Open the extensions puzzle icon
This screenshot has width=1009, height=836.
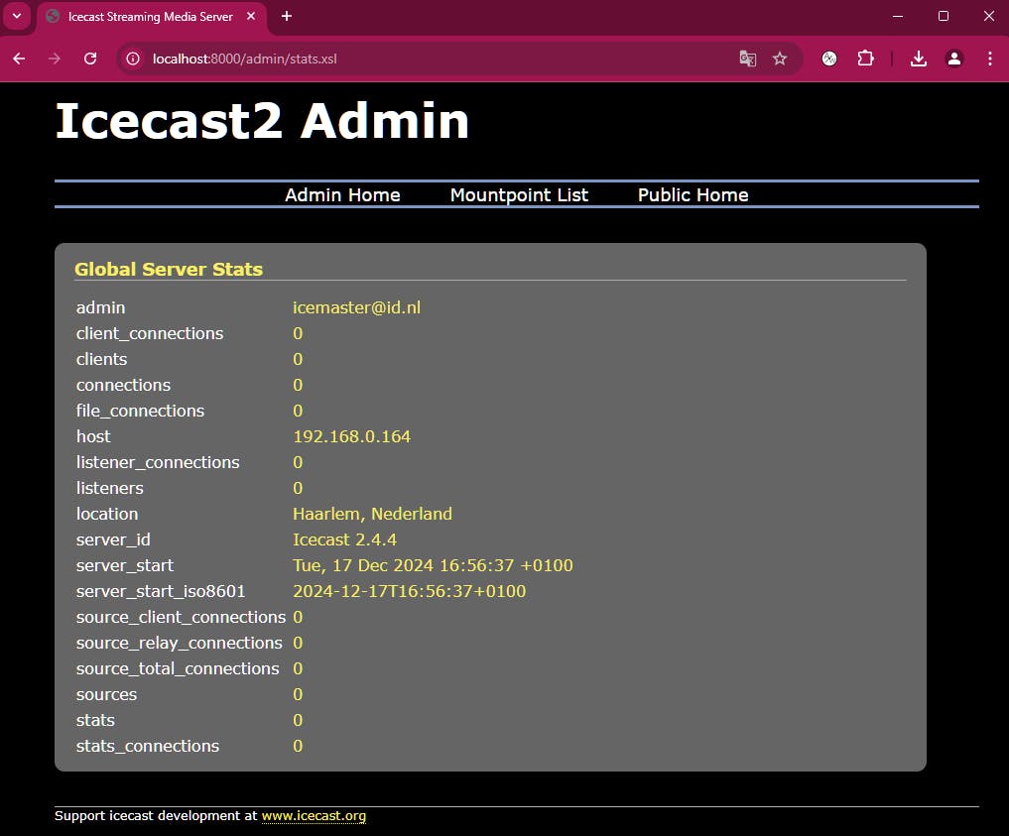click(865, 59)
